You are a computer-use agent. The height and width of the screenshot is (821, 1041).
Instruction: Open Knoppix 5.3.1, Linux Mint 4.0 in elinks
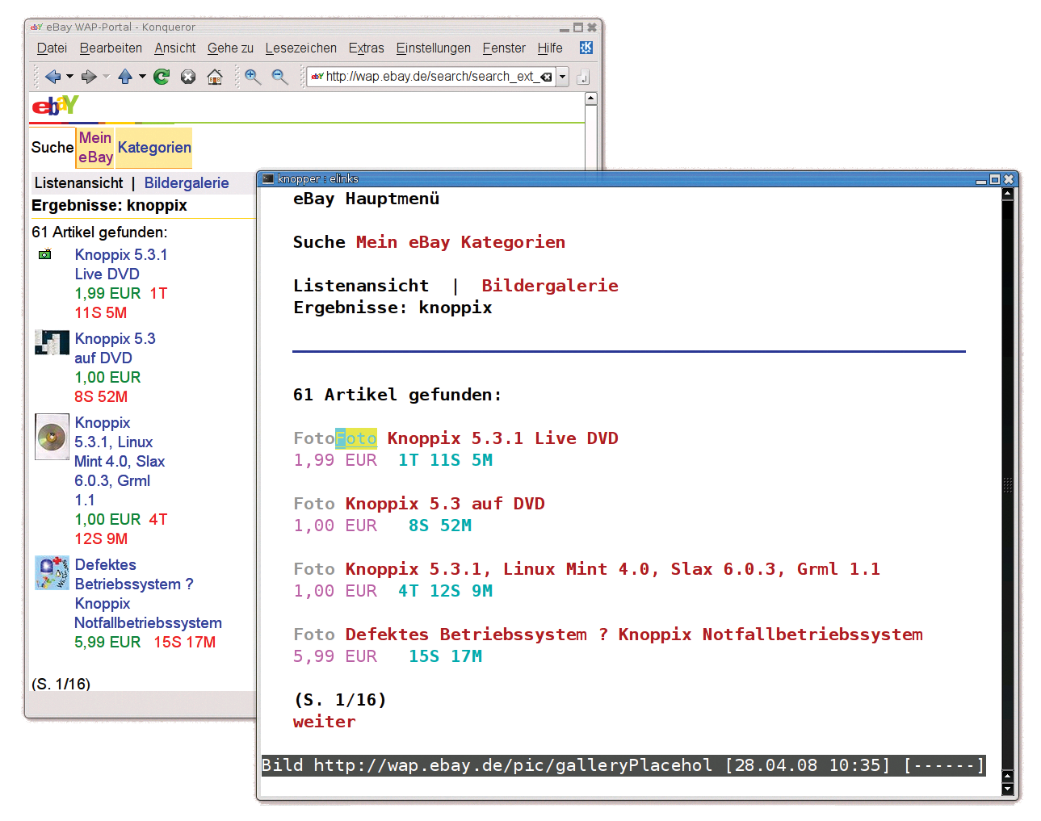pyautogui.click(x=613, y=569)
